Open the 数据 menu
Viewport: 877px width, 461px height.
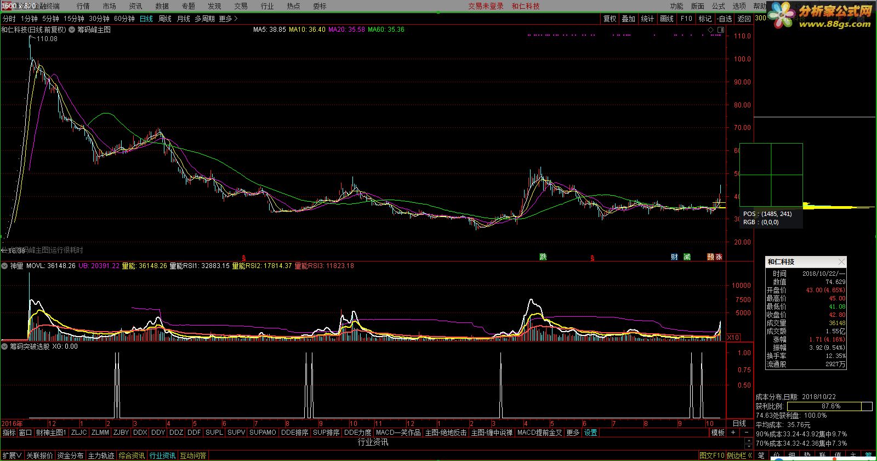[x=162, y=6]
